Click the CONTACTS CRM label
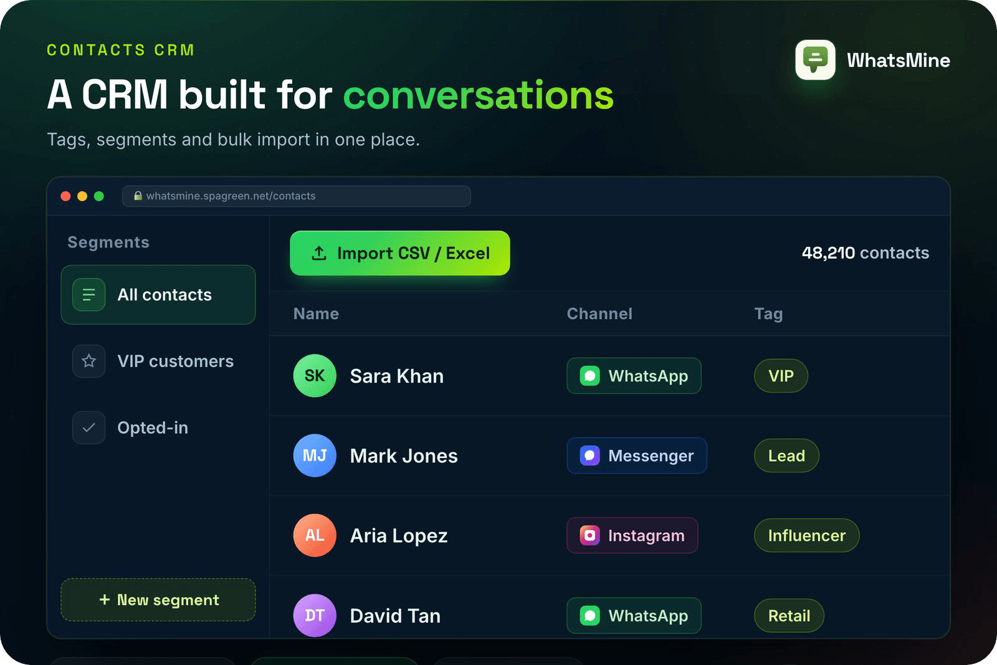 coord(121,50)
